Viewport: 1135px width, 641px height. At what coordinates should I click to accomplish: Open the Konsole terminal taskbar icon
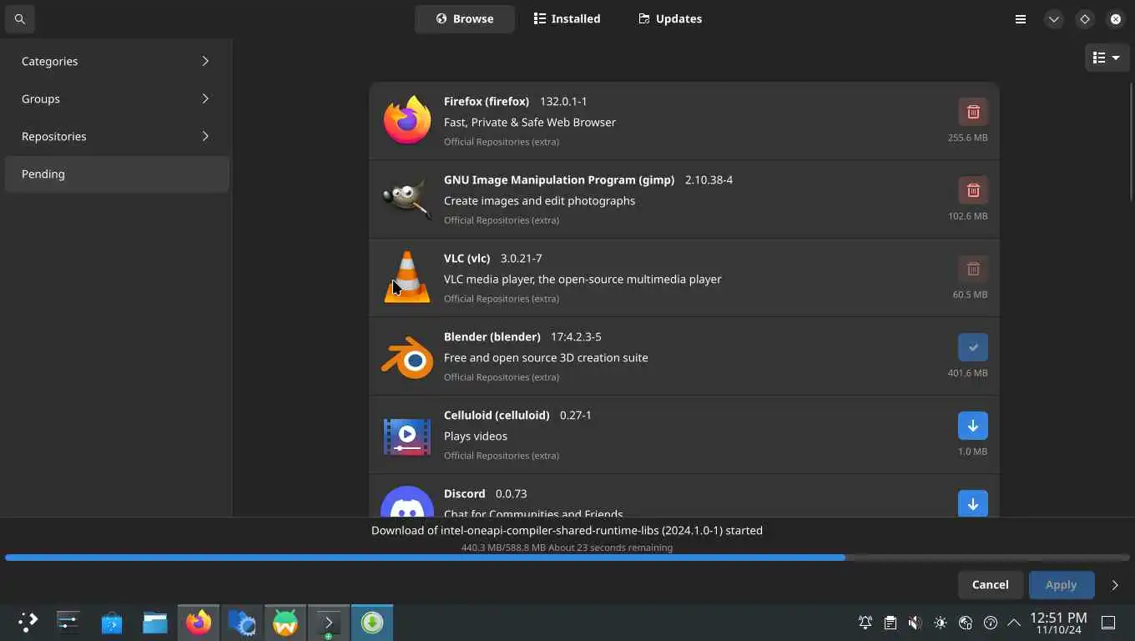tap(329, 622)
